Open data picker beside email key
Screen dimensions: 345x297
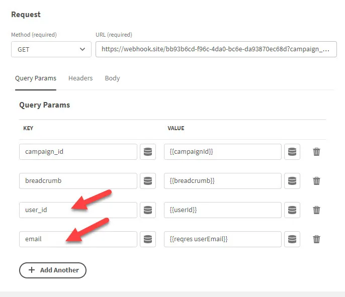click(148, 239)
